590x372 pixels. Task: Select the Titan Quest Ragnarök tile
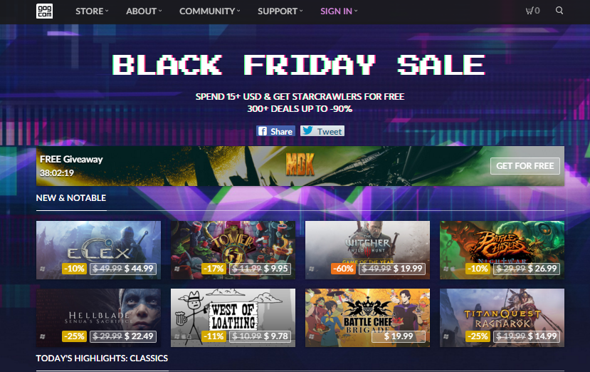coord(502,318)
